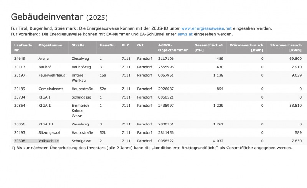This screenshot has height=188, width=307.
Task: Click the Objektname column header
Action: coord(50,45)
